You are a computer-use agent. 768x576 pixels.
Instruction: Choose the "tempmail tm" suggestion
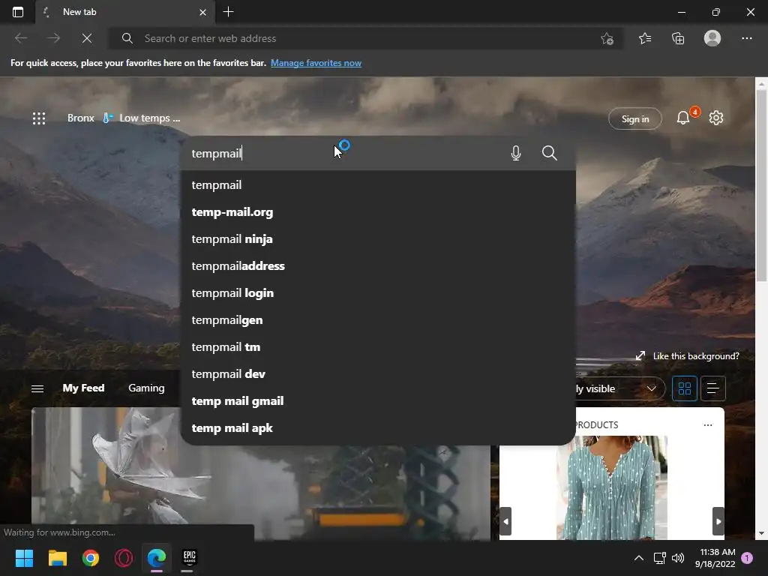tap(378, 346)
